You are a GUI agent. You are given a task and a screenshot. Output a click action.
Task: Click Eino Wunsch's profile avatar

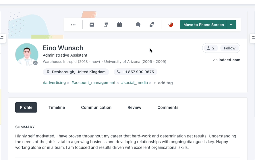27,55
